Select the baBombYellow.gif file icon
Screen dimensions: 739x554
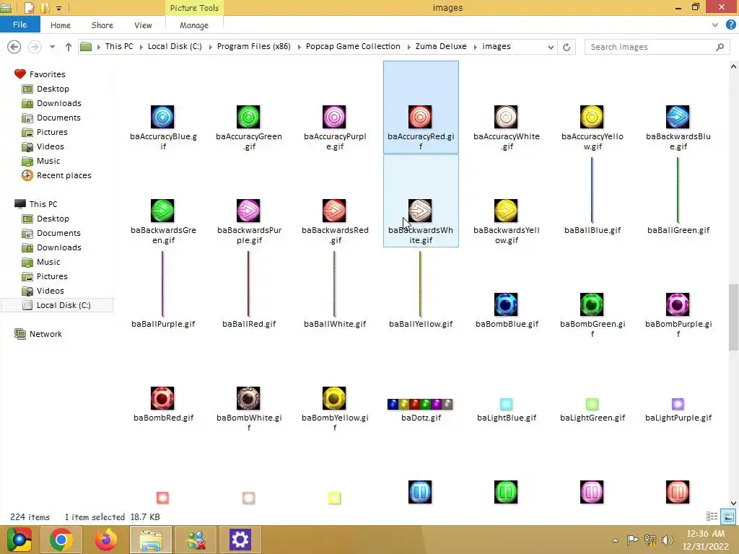[x=334, y=398]
